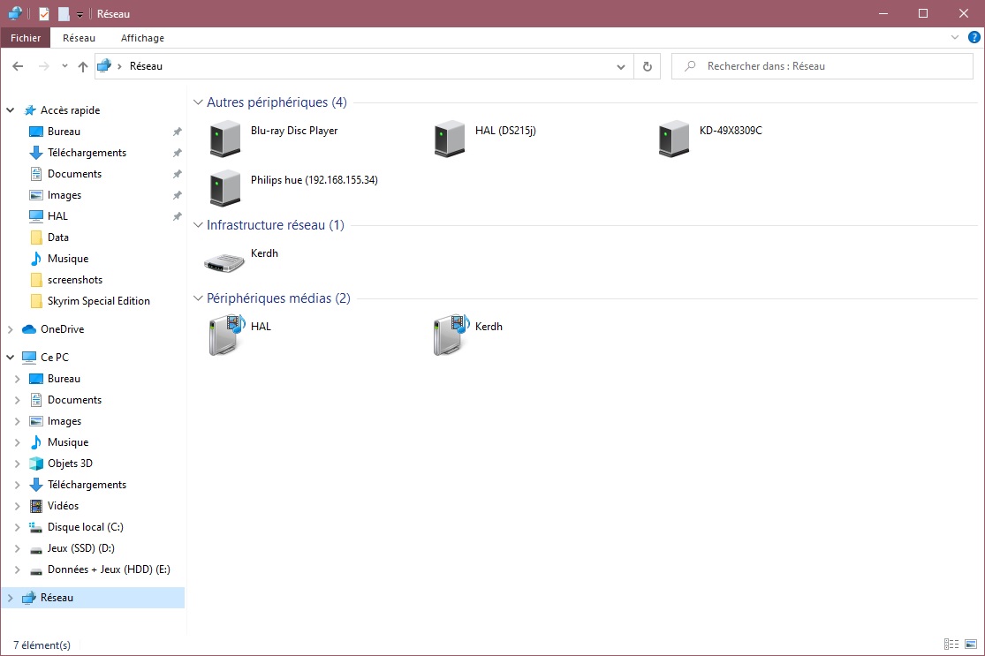The width and height of the screenshot is (985, 656).
Task: Expand the Réseau tree node in sidebar
Action: 10,598
